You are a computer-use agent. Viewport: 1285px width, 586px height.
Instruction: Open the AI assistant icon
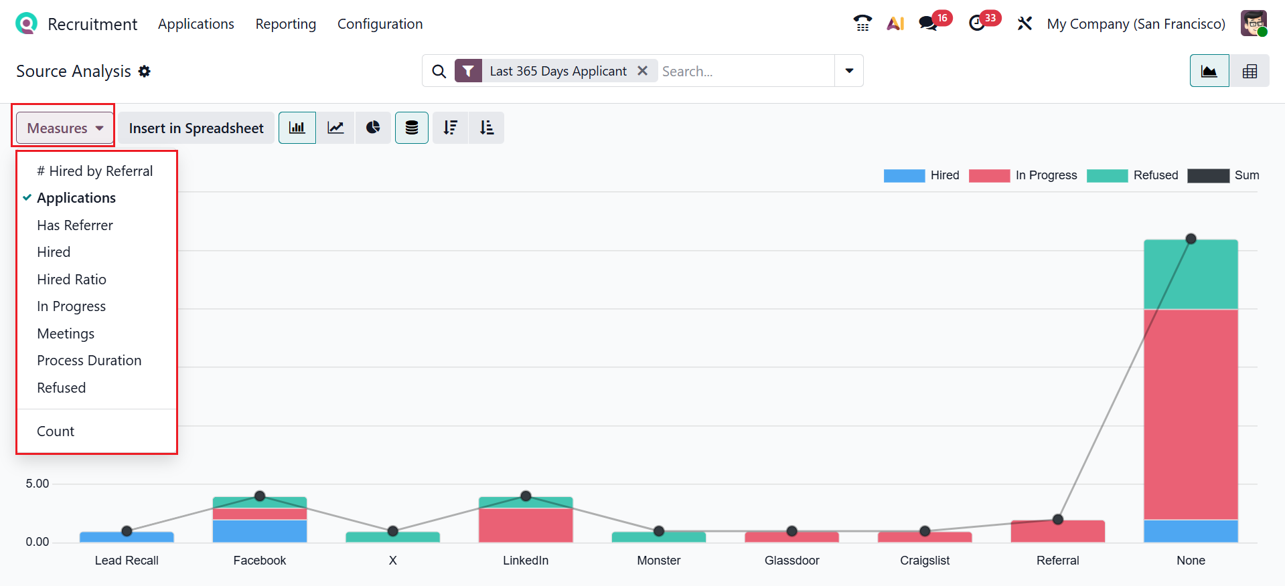tap(895, 24)
